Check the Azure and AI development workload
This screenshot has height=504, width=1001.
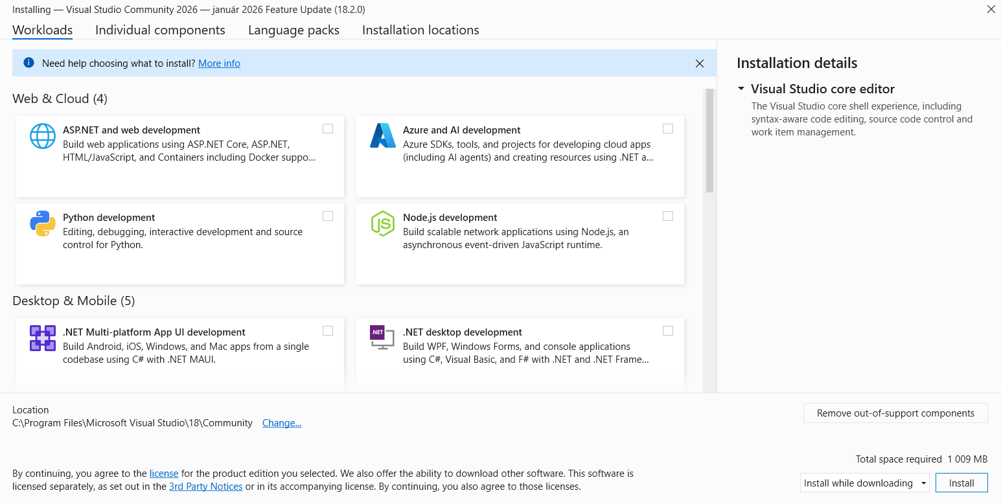668,128
